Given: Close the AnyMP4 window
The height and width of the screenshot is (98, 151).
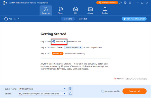Looking at the screenshot, I should click(x=147, y=3).
